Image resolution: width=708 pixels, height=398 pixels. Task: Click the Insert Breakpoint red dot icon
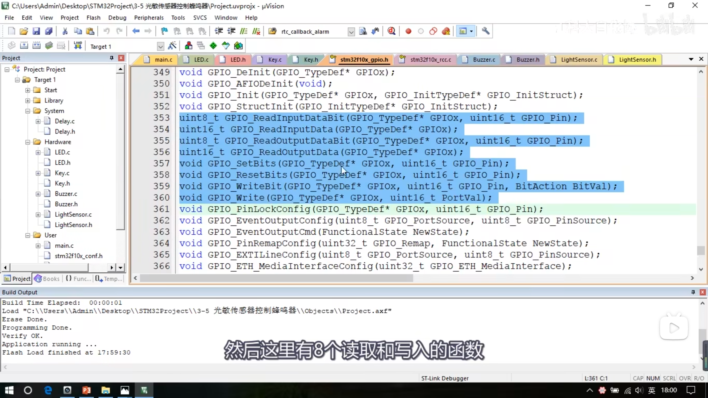point(408,31)
